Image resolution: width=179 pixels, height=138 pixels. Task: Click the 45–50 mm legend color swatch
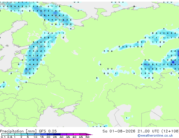(83, 134)
